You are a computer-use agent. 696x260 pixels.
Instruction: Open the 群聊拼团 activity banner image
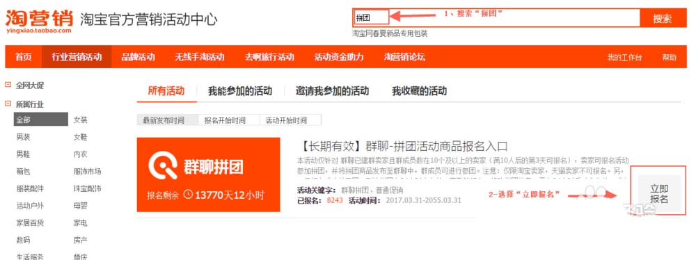(208, 174)
